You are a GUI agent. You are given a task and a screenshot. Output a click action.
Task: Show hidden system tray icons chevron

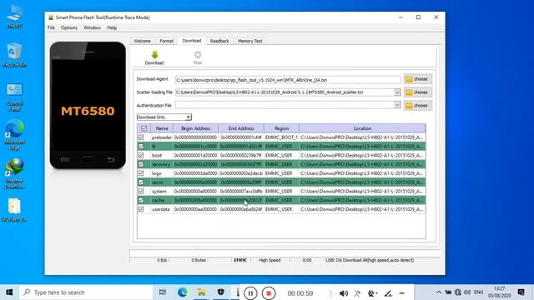click(439, 292)
